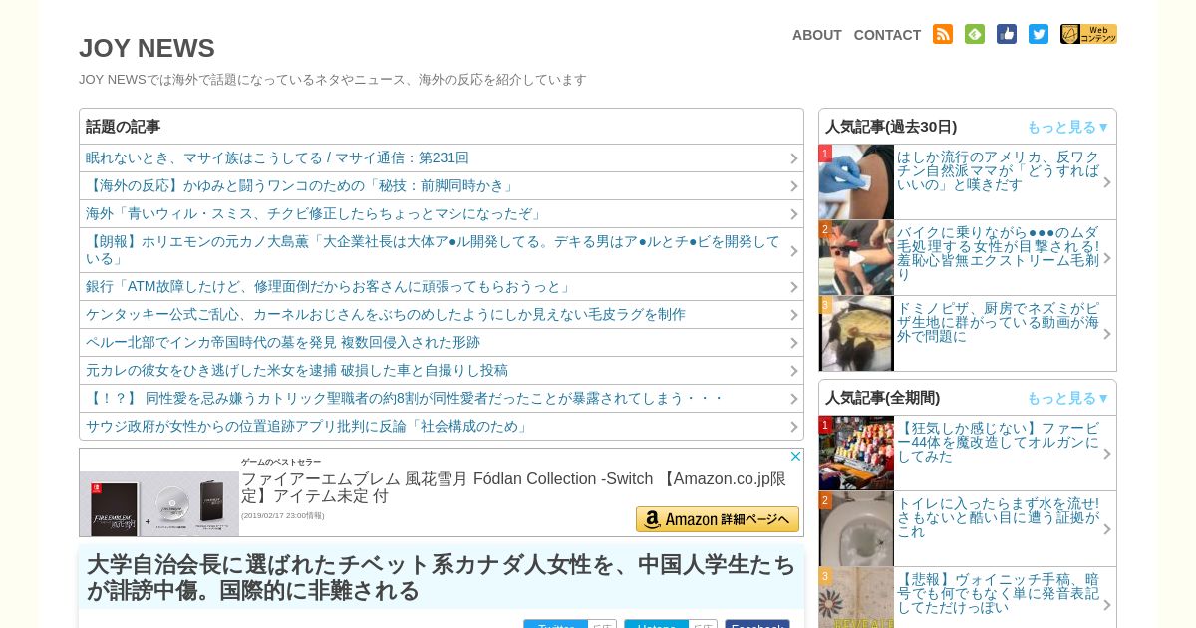Open thumbnail of ファービー44体 article
The width and height of the screenshot is (1196, 628).
(x=856, y=453)
